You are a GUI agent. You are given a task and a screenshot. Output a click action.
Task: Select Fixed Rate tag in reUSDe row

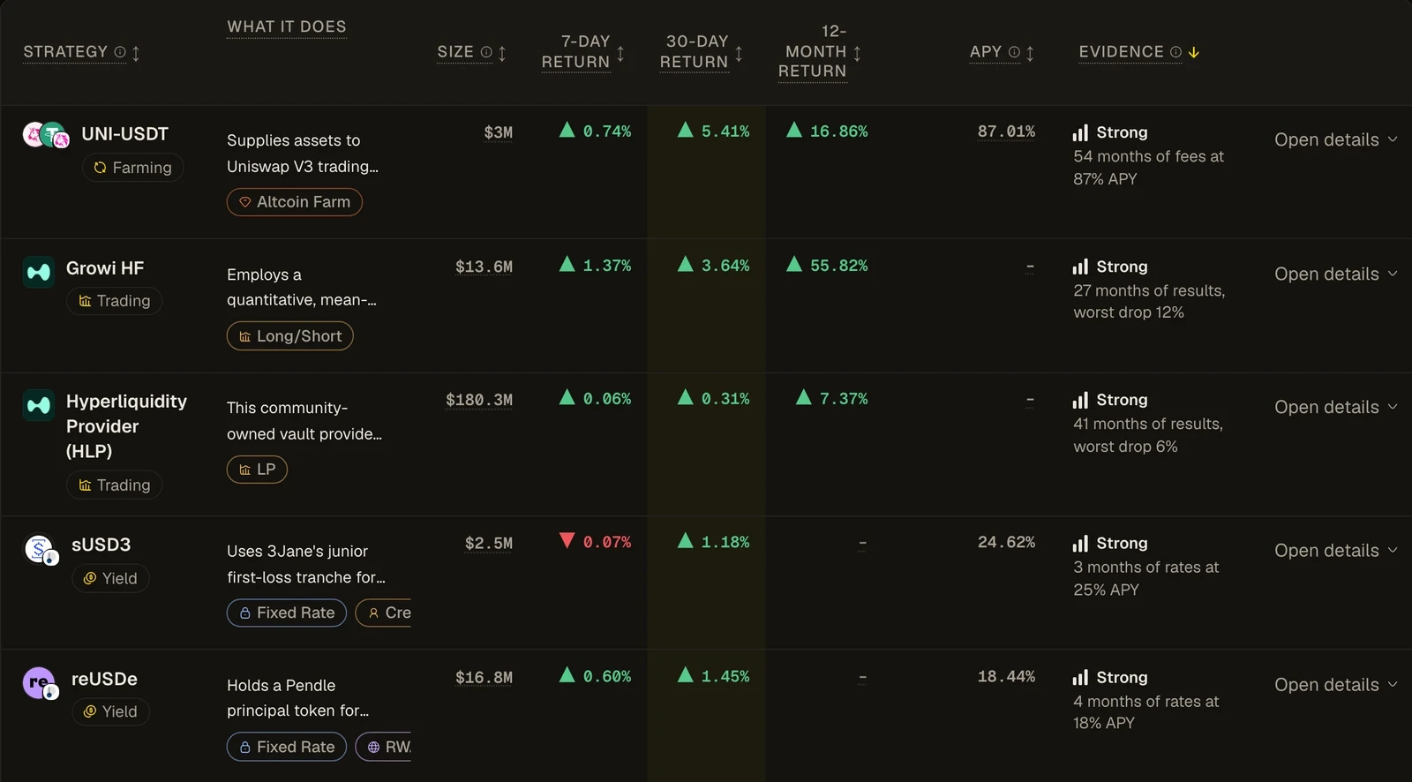tap(287, 747)
